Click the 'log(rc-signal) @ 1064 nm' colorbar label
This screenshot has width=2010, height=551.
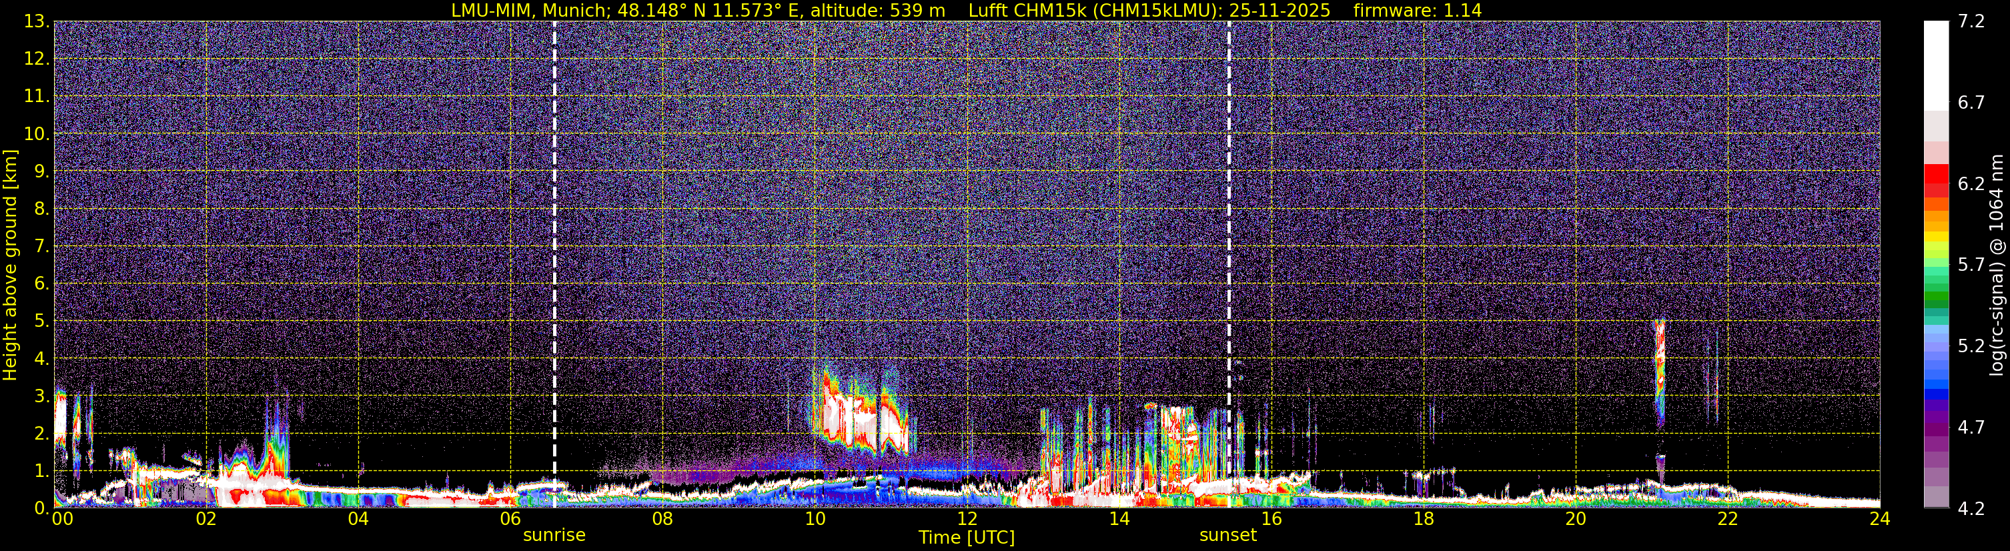(x=1998, y=265)
